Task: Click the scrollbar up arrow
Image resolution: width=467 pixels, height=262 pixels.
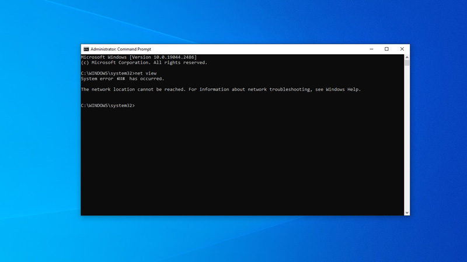Action: (x=407, y=57)
